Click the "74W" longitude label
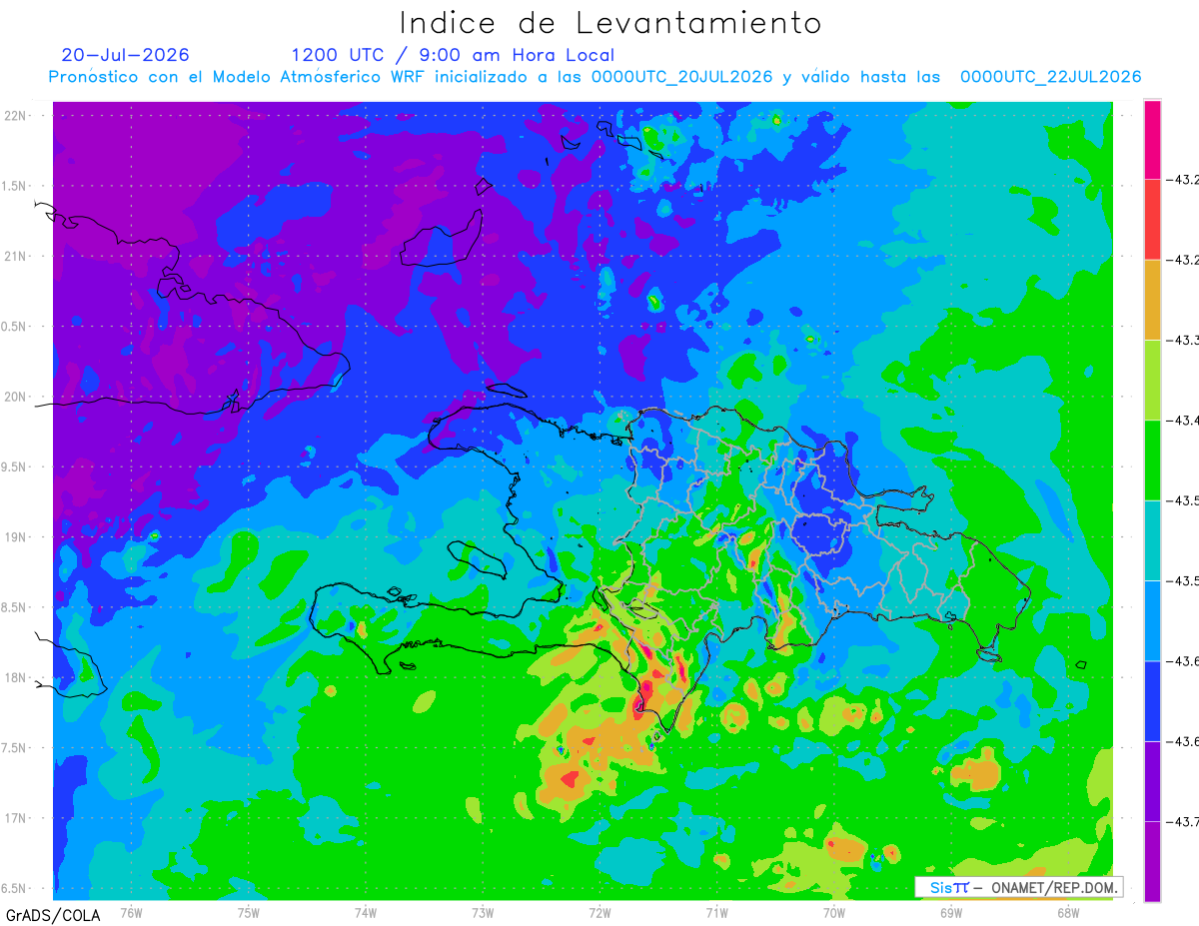The image size is (1199, 926). pyautogui.click(x=366, y=911)
